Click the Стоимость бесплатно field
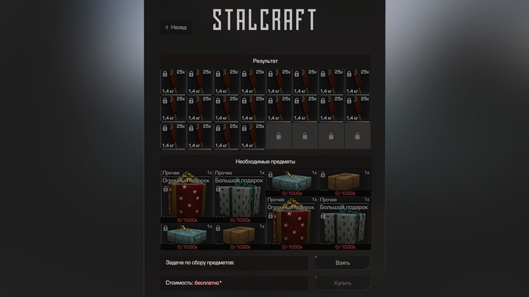 tap(234, 283)
